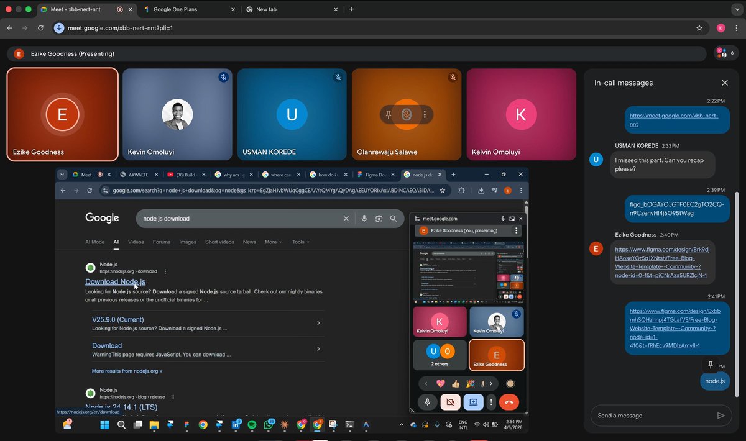
Task: Select Images search tab
Action: point(188,242)
